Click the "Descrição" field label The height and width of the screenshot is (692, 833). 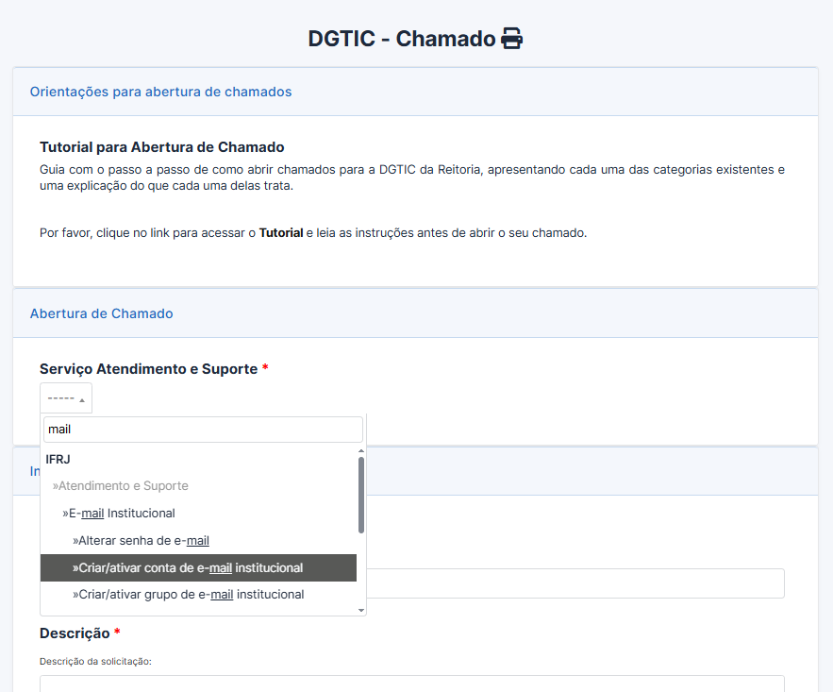75,633
